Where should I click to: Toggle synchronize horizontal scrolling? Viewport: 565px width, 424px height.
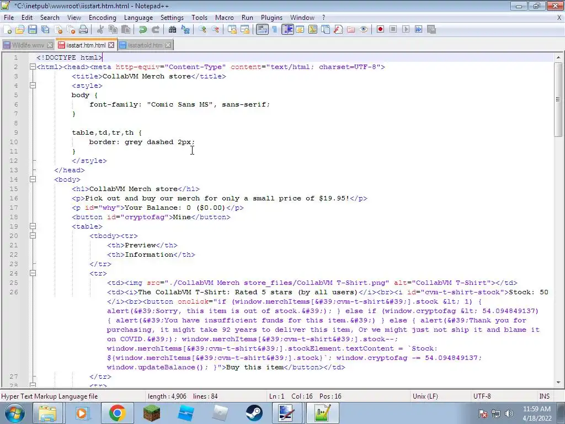coord(245,30)
